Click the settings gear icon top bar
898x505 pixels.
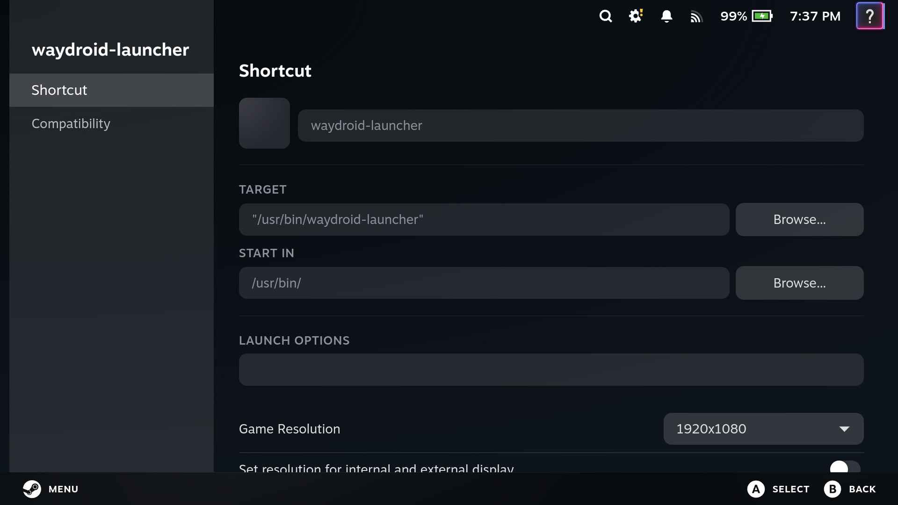[635, 17]
